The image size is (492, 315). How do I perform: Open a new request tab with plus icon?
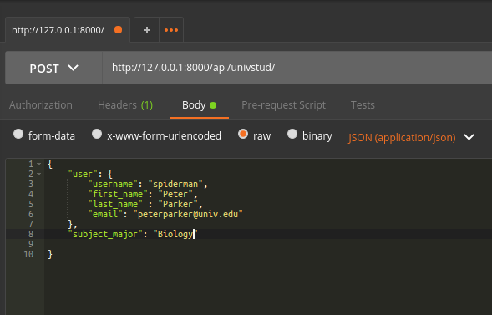(146, 30)
